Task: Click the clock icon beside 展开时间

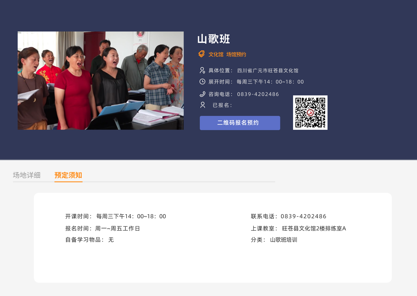Action: pyautogui.click(x=202, y=82)
